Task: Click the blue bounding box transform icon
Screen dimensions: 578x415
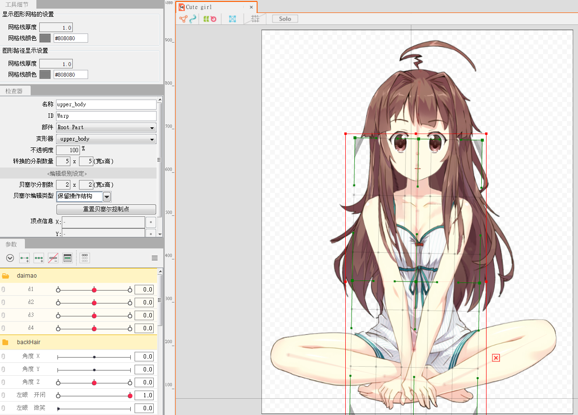Action: (x=232, y=19)
